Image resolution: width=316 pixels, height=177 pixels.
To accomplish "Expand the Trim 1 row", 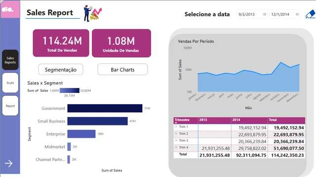I will tap(176, 127).
